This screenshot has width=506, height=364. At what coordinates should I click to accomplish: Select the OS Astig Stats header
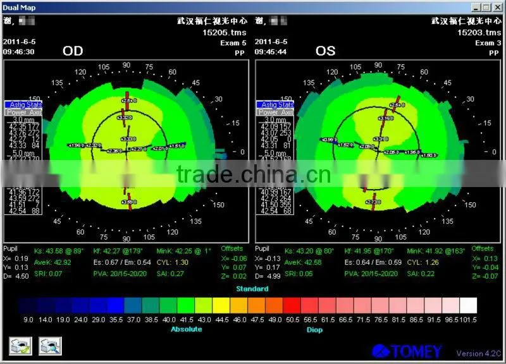pyautogui.click(x=275, y=104)
